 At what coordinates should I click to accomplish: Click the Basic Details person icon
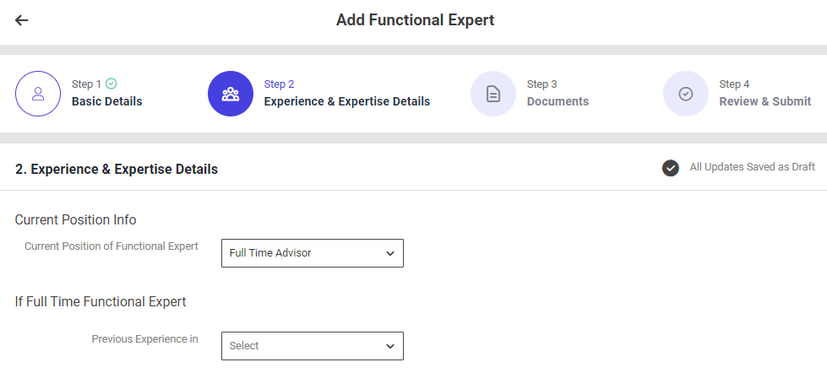[38, 94]
